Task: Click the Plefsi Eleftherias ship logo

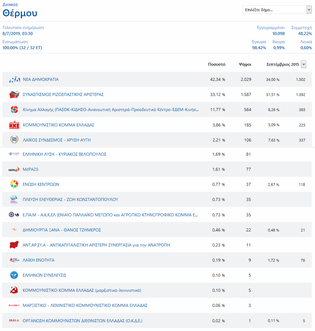Action: point(14,199)
